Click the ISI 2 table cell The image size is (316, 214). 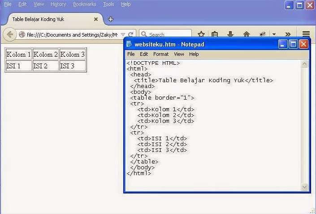click(46, 66)
